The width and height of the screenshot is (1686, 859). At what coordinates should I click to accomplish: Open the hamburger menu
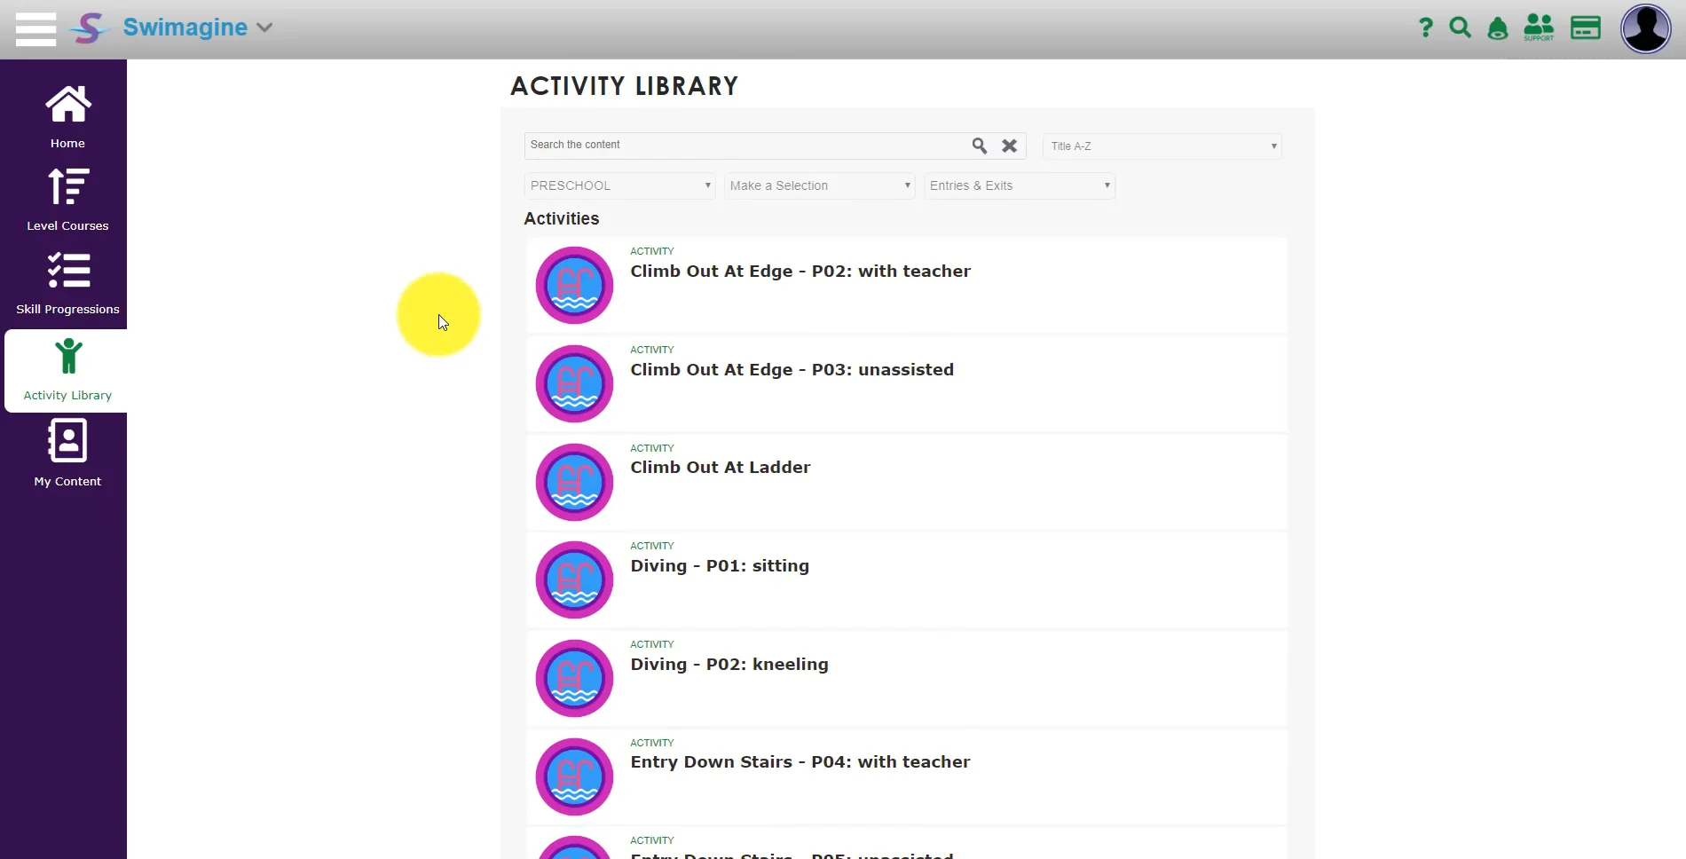coord(35,28)
